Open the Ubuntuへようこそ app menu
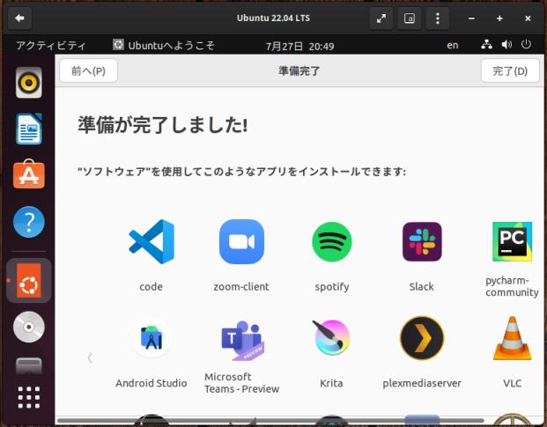Image resolution: width=547 pixels, height=427 pixels. pos(164,45)
